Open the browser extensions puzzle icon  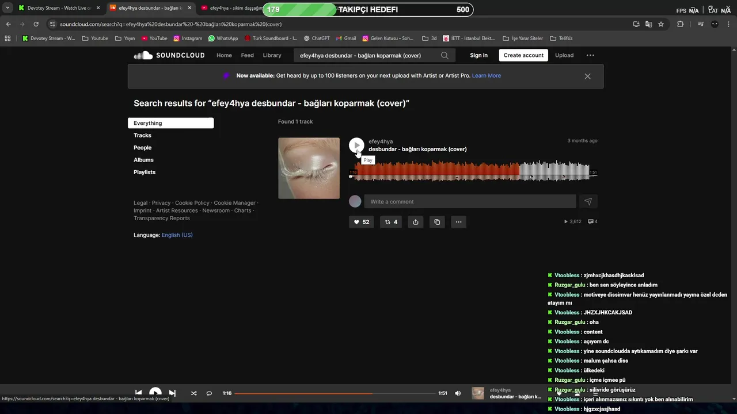(x=681, y=24)
